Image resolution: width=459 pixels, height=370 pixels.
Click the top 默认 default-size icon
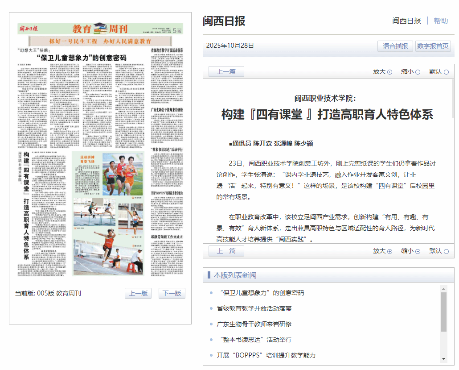pos(446,72)
